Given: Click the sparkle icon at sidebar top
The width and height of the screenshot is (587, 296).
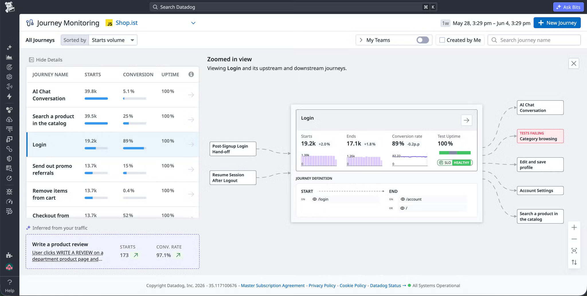Looking at the screenshot, I should coord(9,47).
